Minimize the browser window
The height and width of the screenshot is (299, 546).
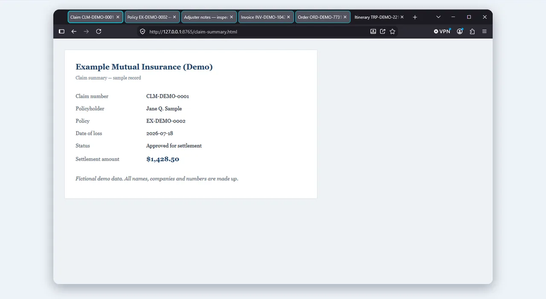pos(453,17)
